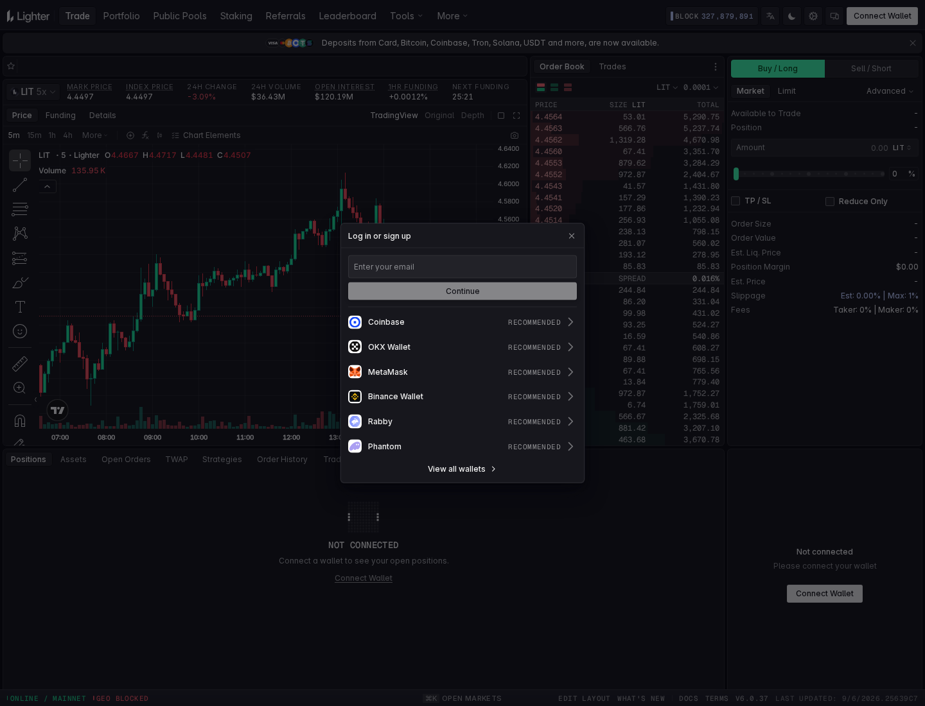Click the OKX Wallet icon
Screen dimensions: 925x706
point(355,347)
